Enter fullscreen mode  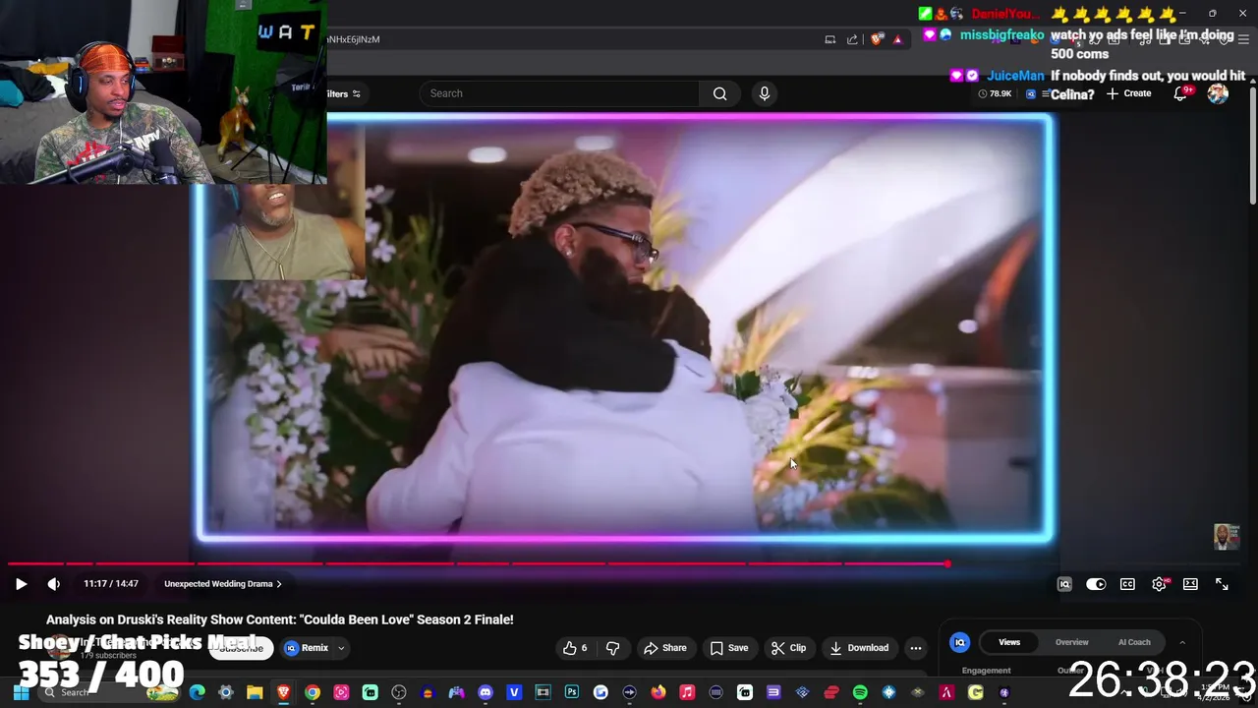1222,584
